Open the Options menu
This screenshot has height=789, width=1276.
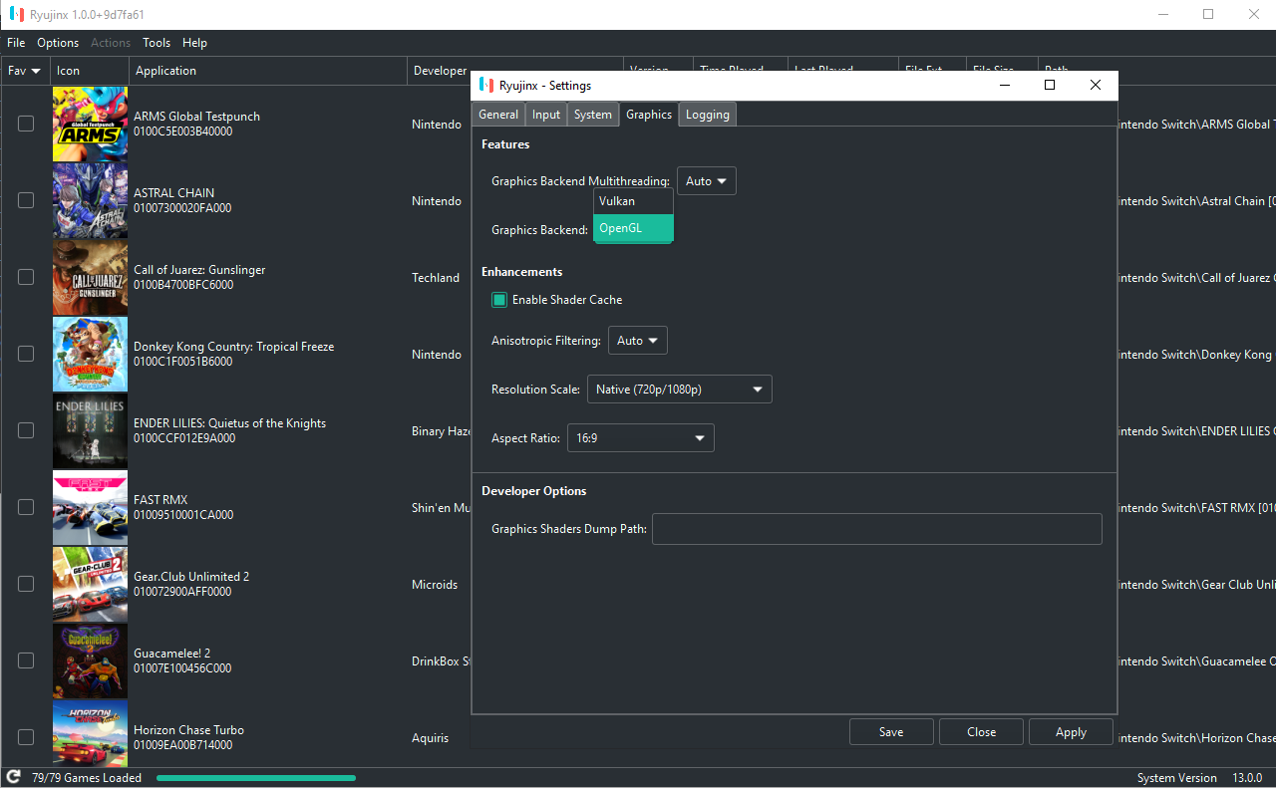pyautogui.click(x=58, y=43)
